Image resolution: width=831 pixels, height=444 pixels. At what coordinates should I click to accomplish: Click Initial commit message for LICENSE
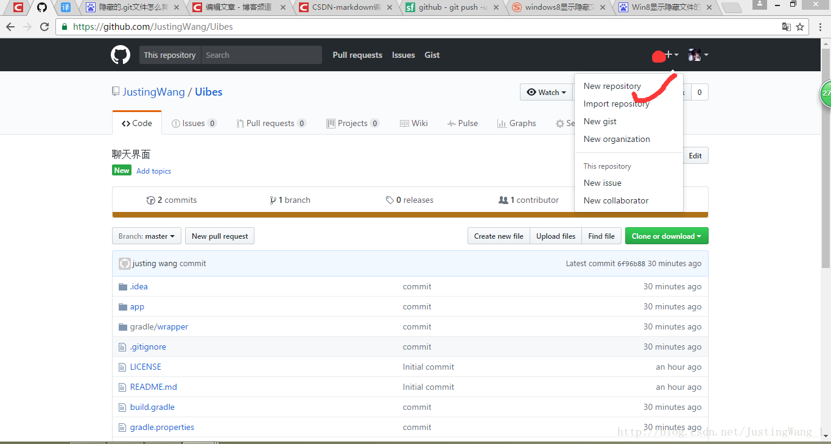(x=429, y=367)
